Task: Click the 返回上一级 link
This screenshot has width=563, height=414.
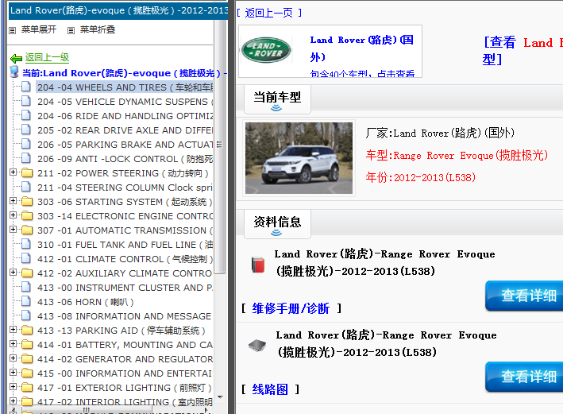Action: 47,58
